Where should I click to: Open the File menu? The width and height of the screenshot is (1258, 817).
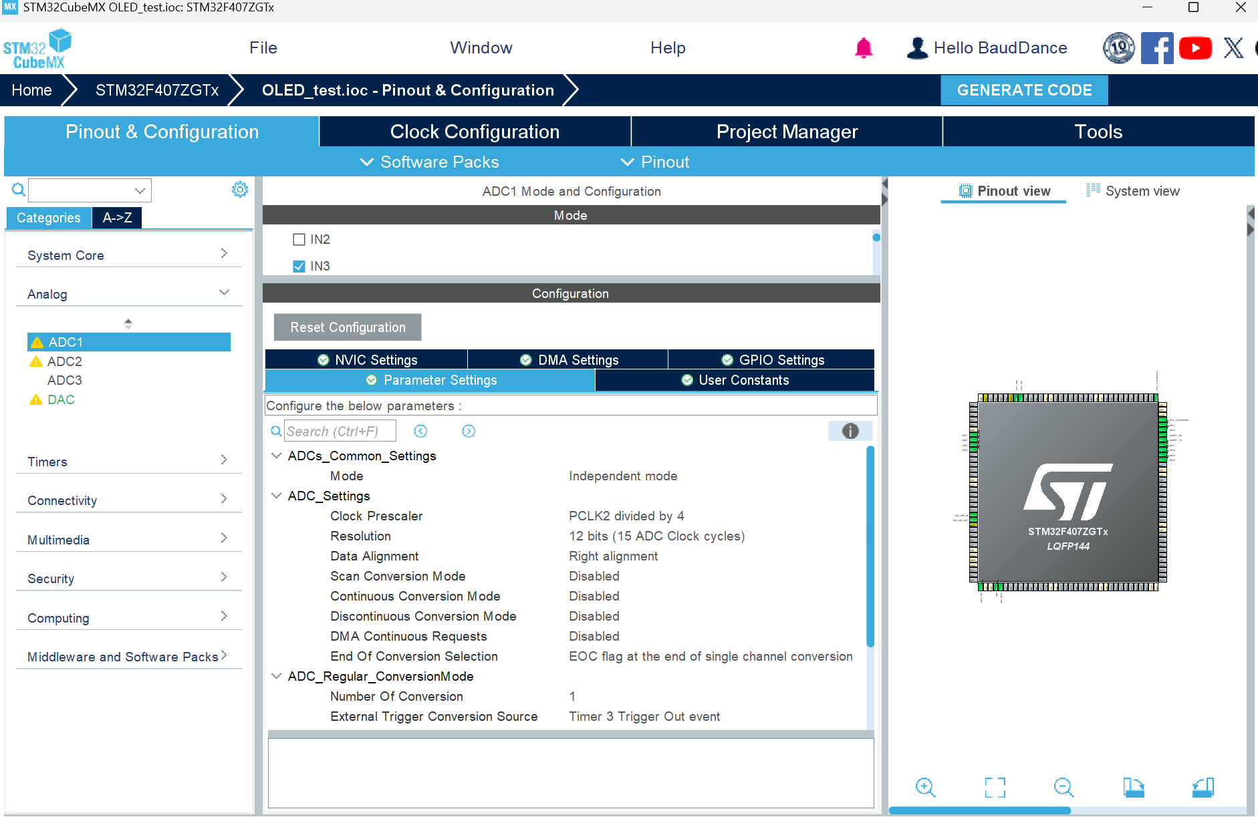click(x=263, y=48)
